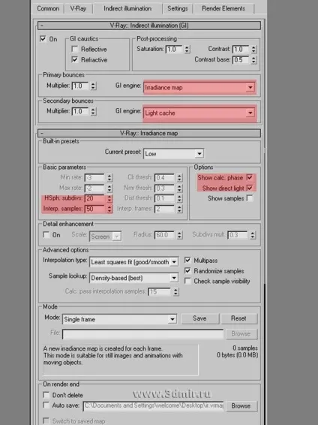Adjust the Interp. frames spinner
Image resolution: width=318 pixels, height=425 pixels.
click(179, 209)
